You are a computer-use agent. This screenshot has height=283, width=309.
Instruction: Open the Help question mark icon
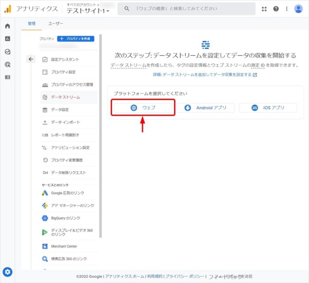[276, 9]
